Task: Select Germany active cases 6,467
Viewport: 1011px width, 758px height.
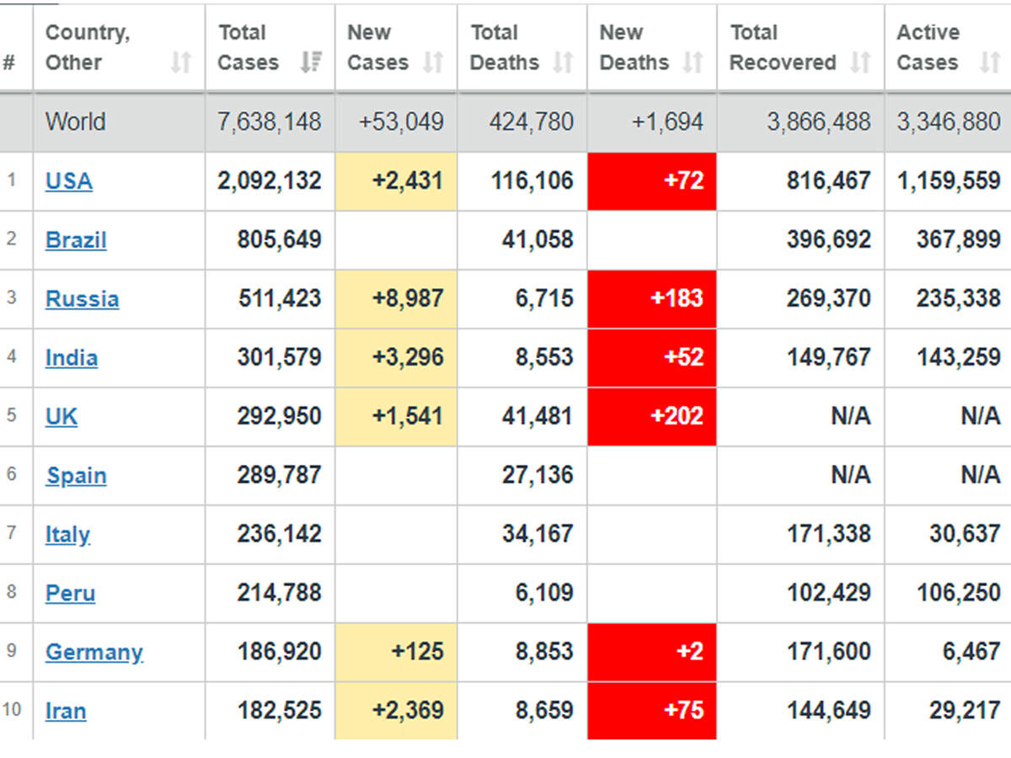Action: pos(972,653)
